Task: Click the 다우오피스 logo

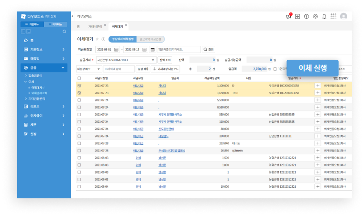Action: (x=33, y=16)
